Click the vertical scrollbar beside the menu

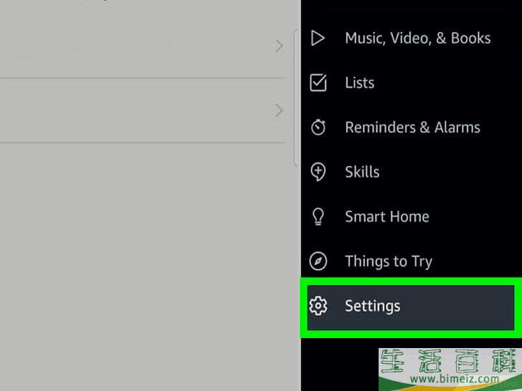[x=295, y=97]
